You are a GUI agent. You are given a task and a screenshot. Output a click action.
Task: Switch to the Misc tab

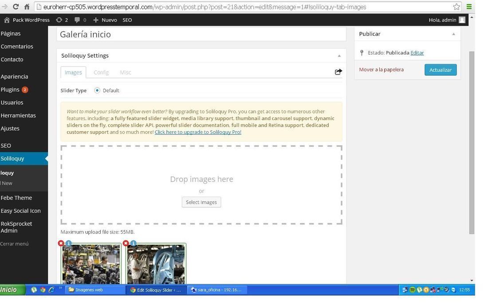[x=126, y=72]
